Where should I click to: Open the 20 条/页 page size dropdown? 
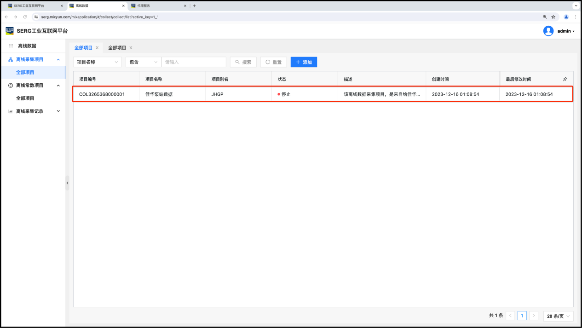click(558, 316)
